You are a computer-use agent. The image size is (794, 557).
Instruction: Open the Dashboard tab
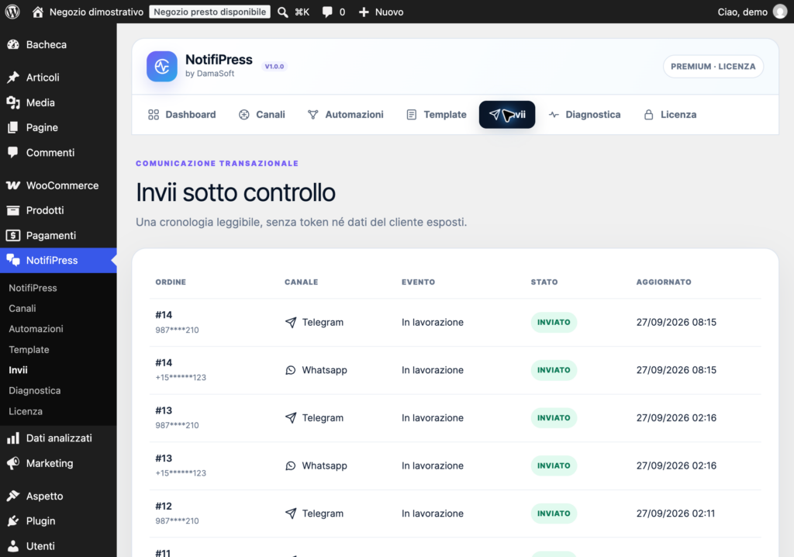(x=181, y=115)
